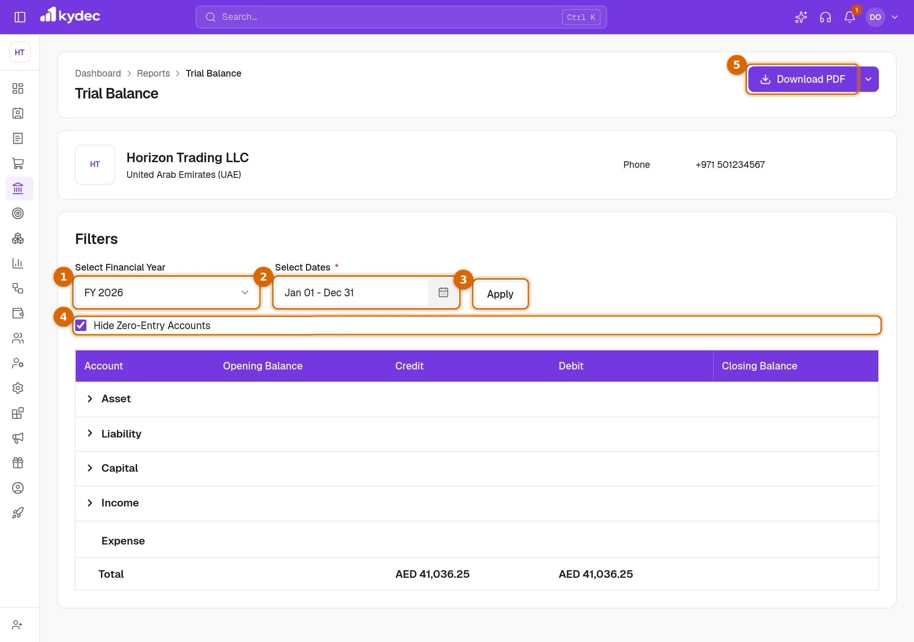The width and height of the screenshot is (914, 642).
Task: Uncheck Hide Zero-Entry Accounts checkbox
Action: coord(81,325)
